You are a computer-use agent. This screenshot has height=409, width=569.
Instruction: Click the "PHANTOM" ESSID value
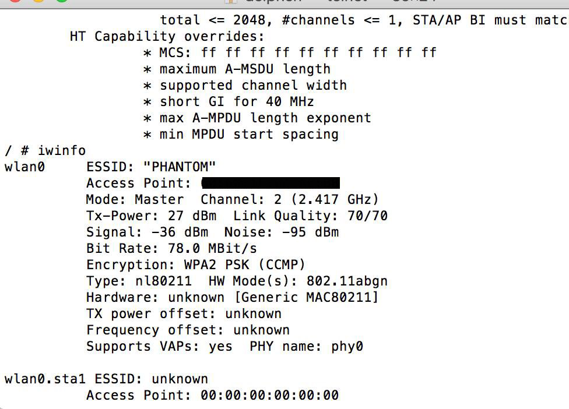click(180, 167)
